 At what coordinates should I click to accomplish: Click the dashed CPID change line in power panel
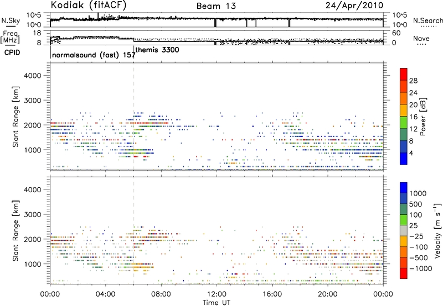coord(133,117)
